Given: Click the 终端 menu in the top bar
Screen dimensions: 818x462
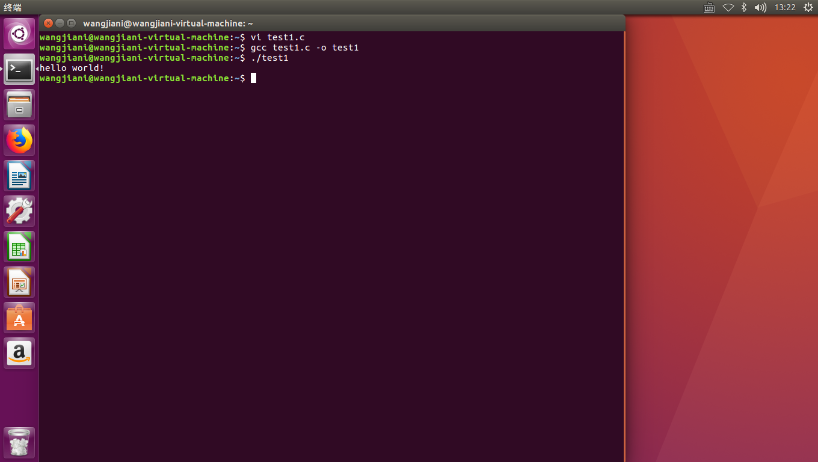Looking at the screenshot, I should [x=12, y=7].
